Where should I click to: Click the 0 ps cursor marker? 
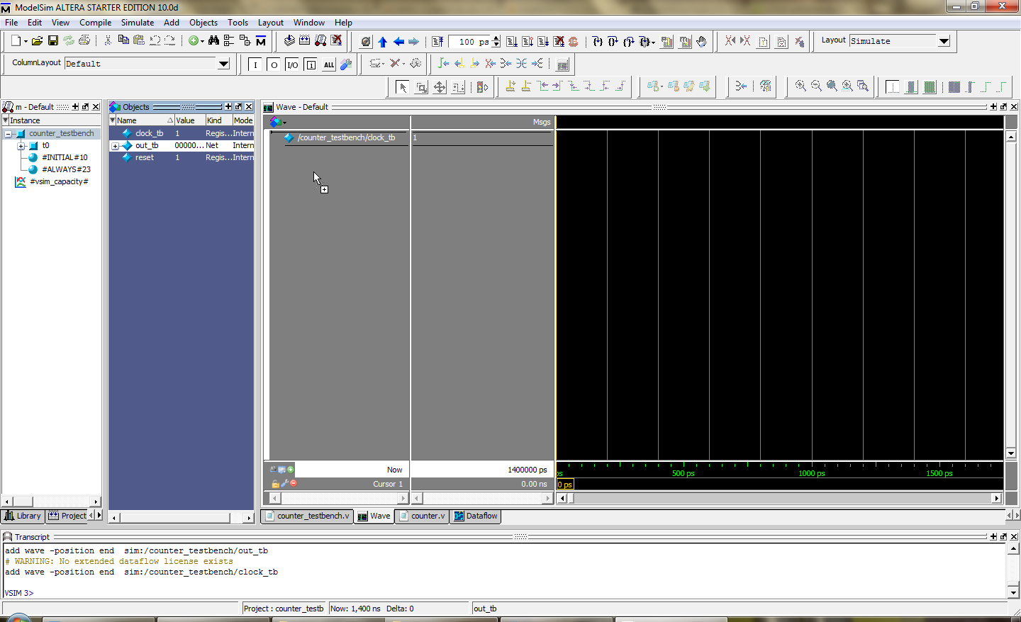tap(565, 485)
